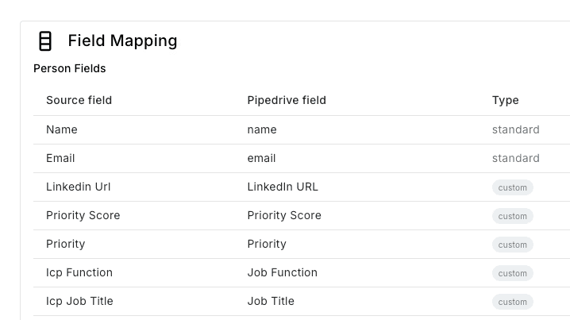Select the Person Fields section label
The height and width of the screenshot is (320, 570).
(69, 68)
